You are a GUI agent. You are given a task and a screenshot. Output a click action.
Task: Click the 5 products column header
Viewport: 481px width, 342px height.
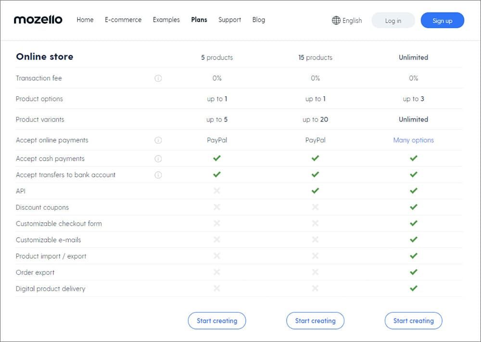(217, 58)
